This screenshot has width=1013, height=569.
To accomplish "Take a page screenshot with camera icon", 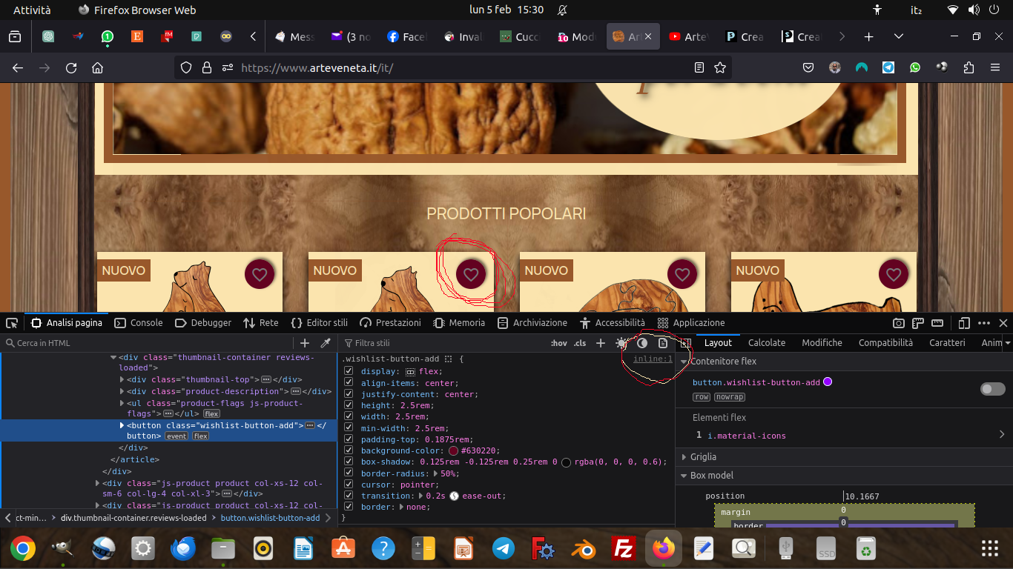I will pos(898,323).
